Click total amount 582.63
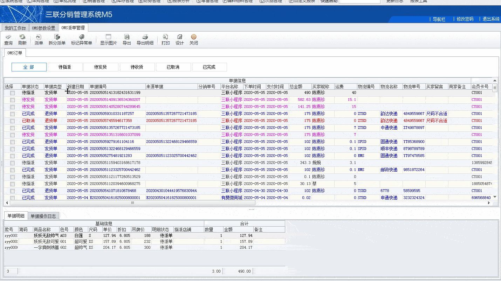The width and height of the screenshot is (501, 281). pos(304,100)
